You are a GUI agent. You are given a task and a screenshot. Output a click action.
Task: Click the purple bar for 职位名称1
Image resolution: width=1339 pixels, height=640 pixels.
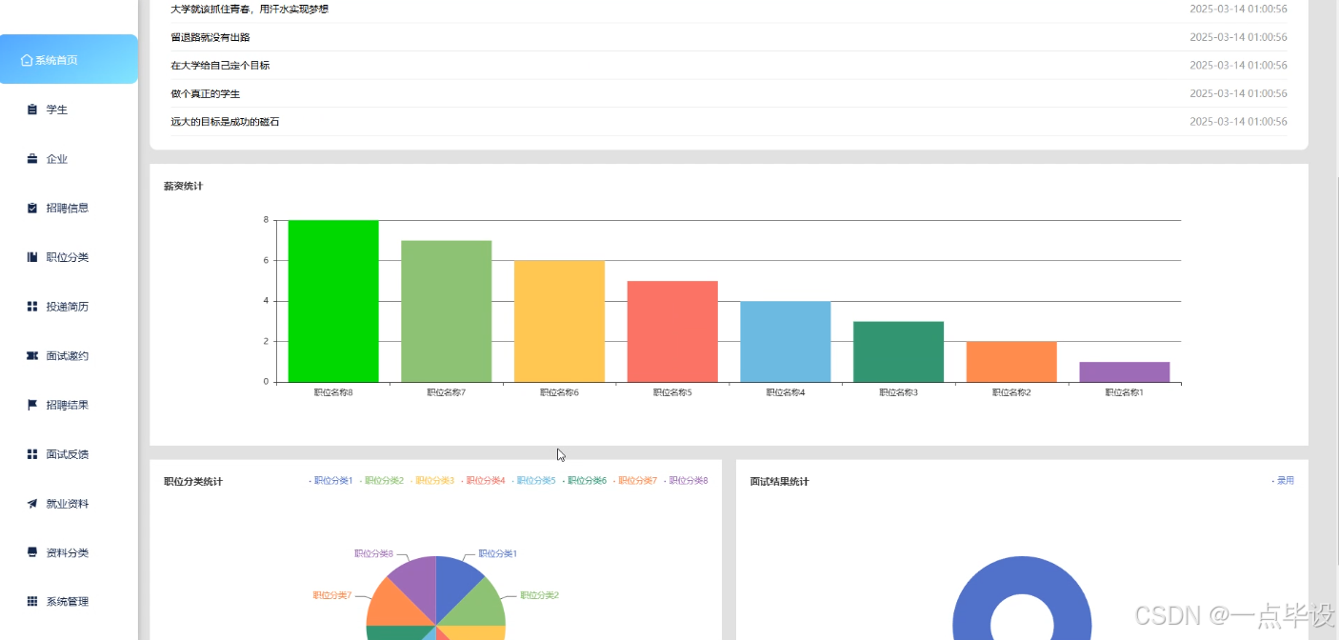click(1125, 371)
